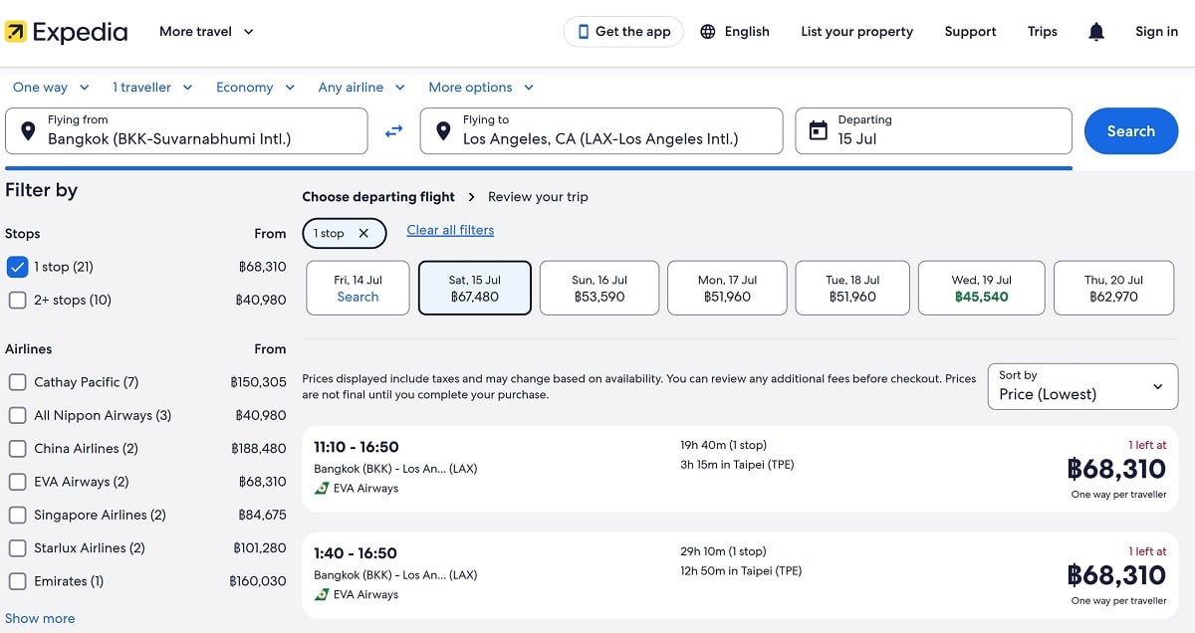Viewport: 1195px width, 633px height.
Task: Click EVA Airways logo on 11:10 flight
Action: tap(322, 489)
